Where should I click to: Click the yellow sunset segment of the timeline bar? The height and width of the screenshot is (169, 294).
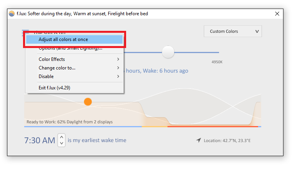(155, 127)
